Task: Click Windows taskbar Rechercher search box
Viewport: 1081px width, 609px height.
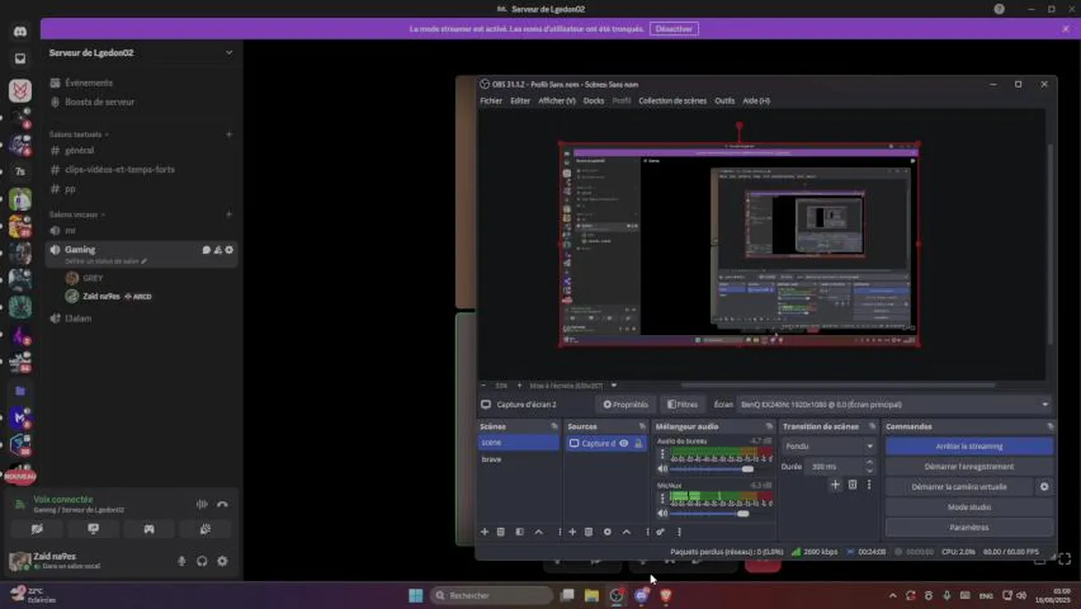Action: coord(491,595)
